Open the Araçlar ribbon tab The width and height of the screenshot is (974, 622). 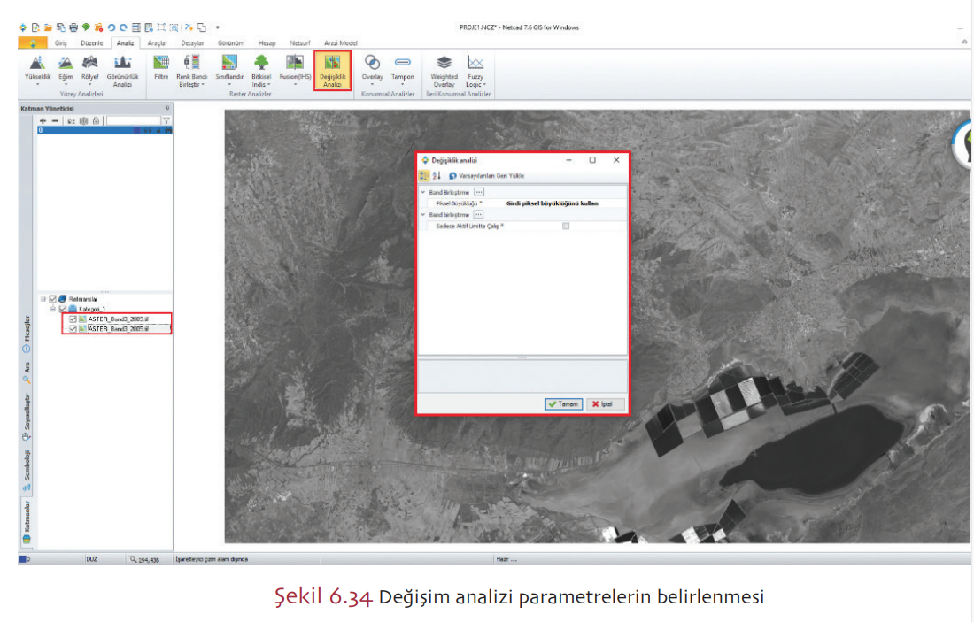tap(158, 42)
